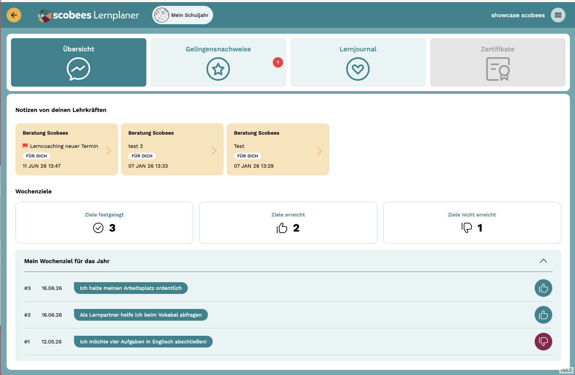Toggle thumbs-up on goal #3

543,288
